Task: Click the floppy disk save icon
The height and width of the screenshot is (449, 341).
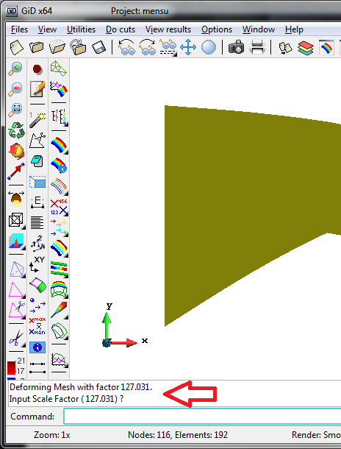Action: coord(98,48)
